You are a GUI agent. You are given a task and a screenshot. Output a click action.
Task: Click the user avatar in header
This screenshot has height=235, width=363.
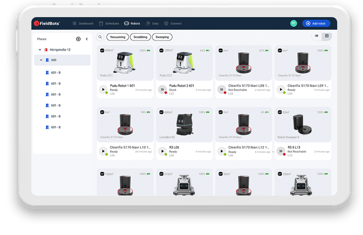(293, 24)
